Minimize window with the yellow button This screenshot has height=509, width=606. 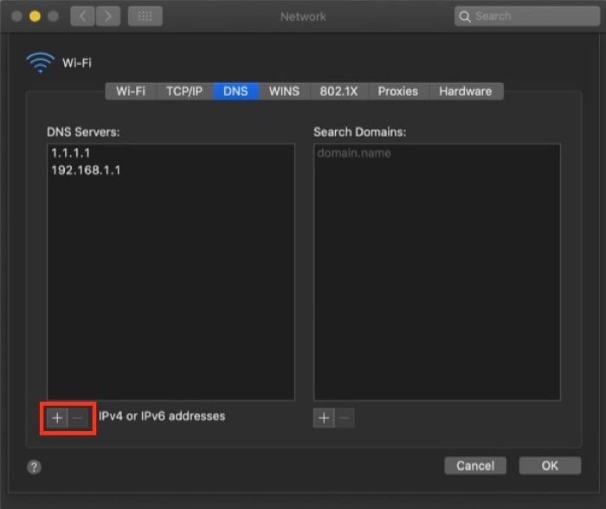pyautogui.click(x=35, y=16)
